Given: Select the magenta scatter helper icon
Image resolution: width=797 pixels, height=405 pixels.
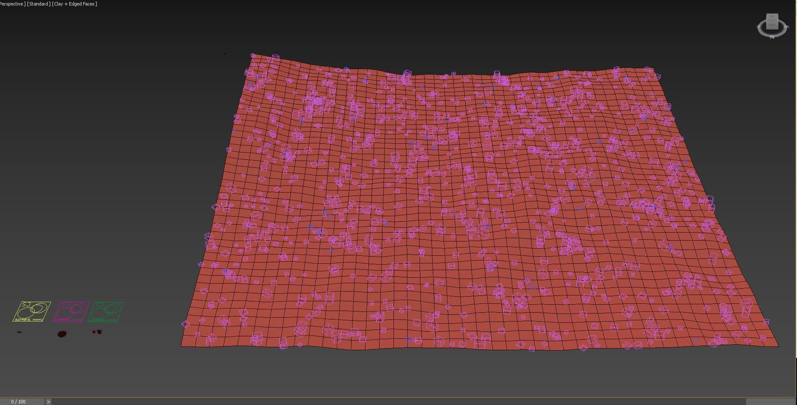Looking at the screenshot, I should coord(71,312).
